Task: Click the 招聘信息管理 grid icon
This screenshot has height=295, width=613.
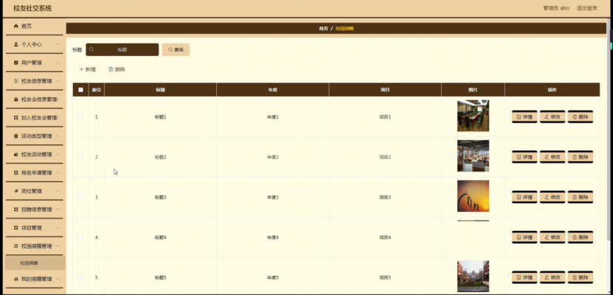Action: coord(16,209)
